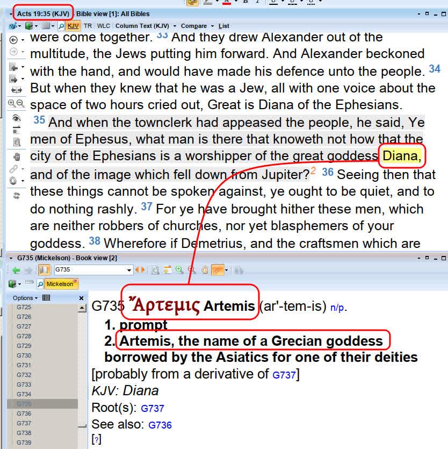Toggle the book topics panel icon in Book view

pyautogui.click(x=44, y=270)
